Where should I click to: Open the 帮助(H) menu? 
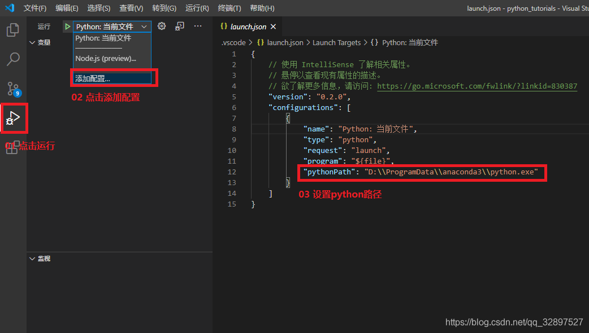[262, 8]
